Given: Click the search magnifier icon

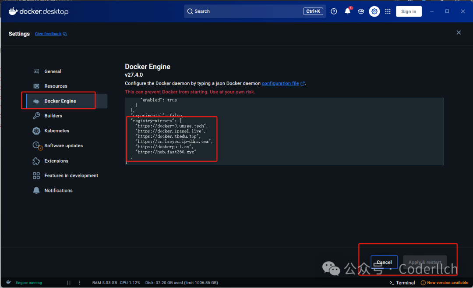Looking at the screenshot, I should (x=190, y=11).
